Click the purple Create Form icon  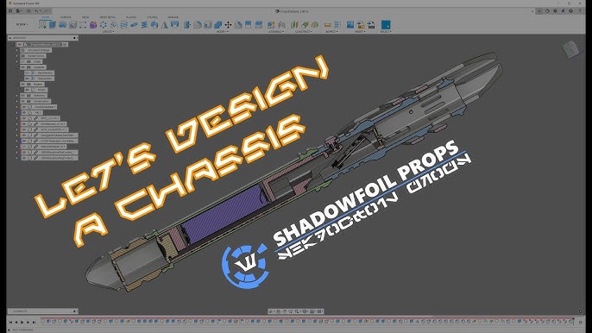point(93,25)
